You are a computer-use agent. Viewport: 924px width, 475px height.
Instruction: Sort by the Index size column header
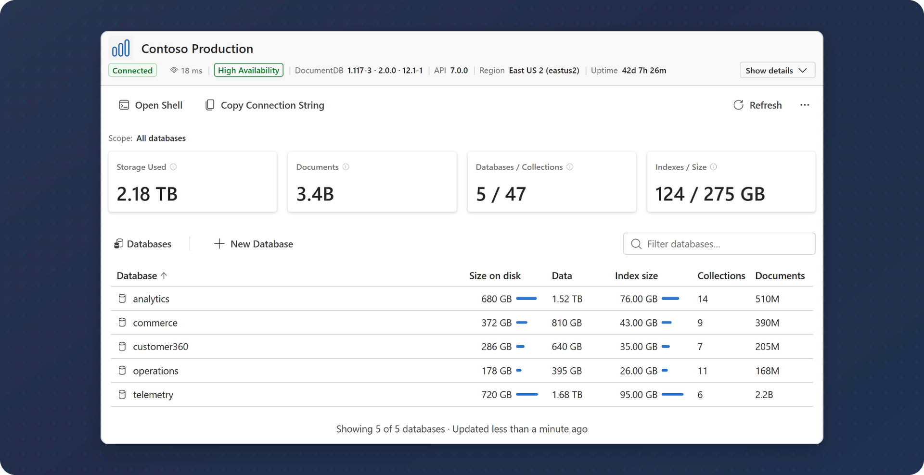tap(636, 275)
